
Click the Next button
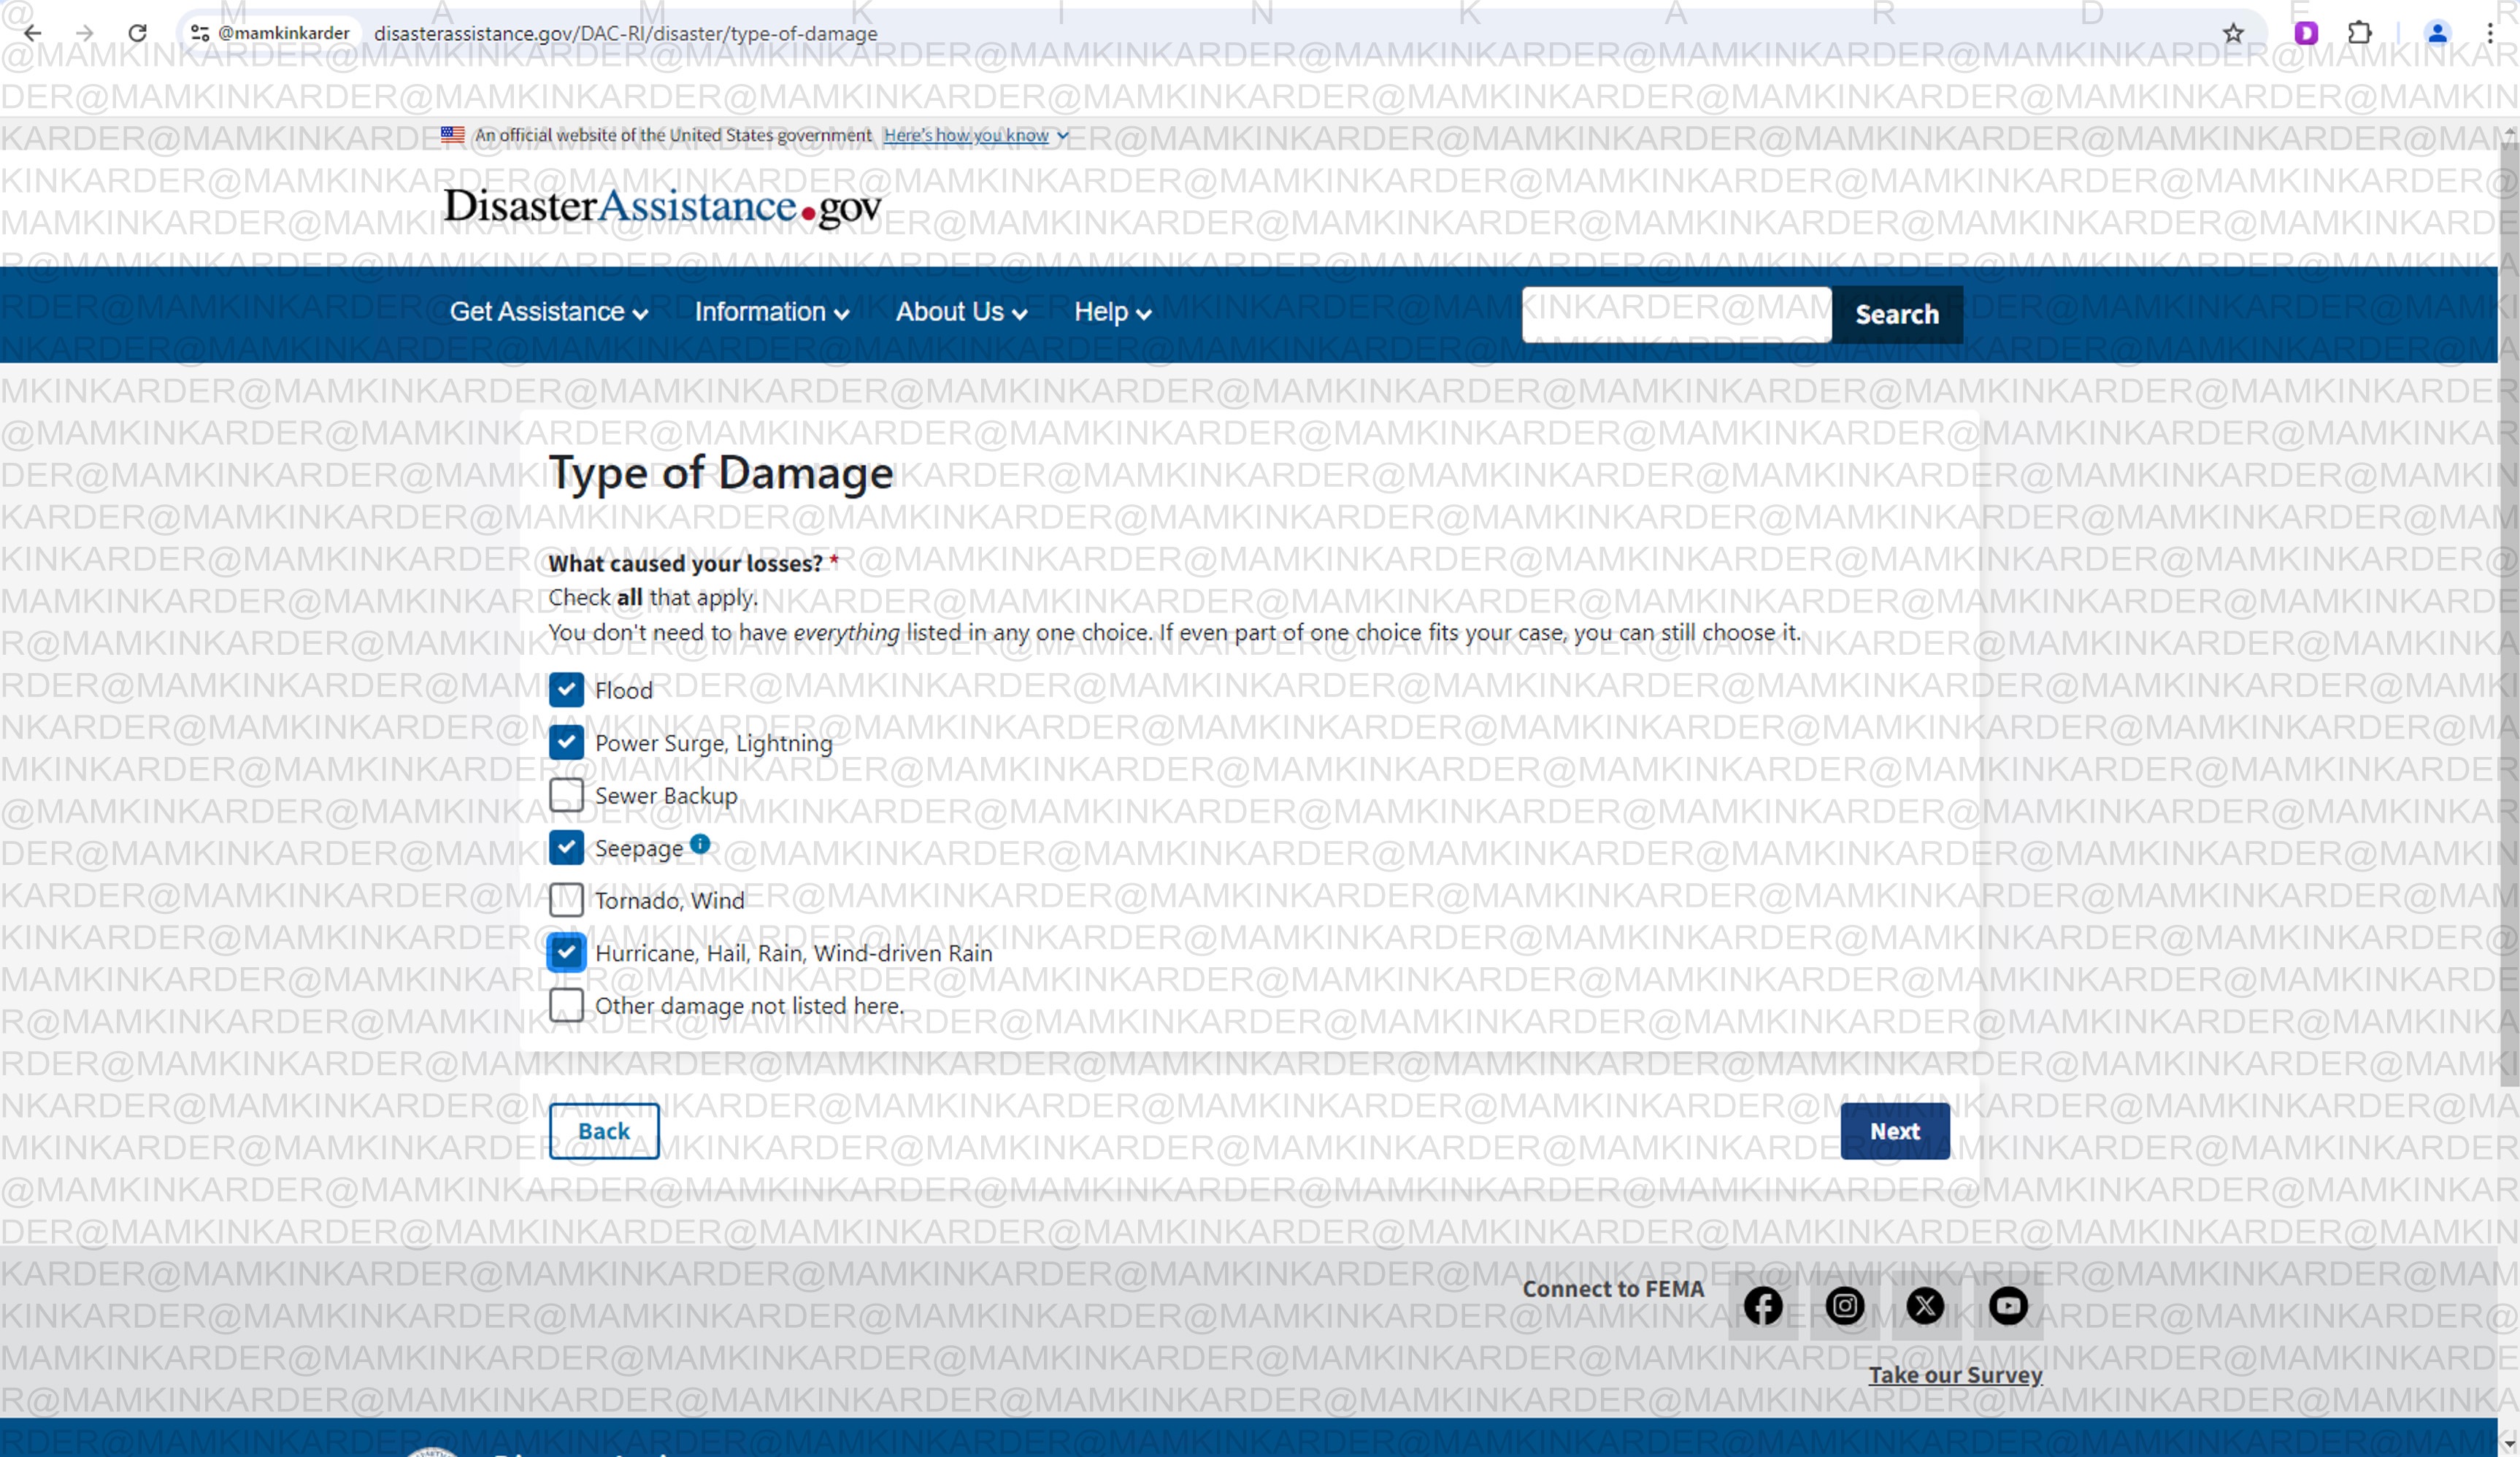(1894, 1131)
